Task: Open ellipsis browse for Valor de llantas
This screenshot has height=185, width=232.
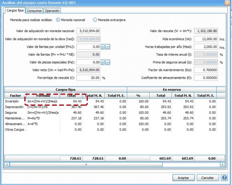Action: pyautogui.click(x=107, y=47)
